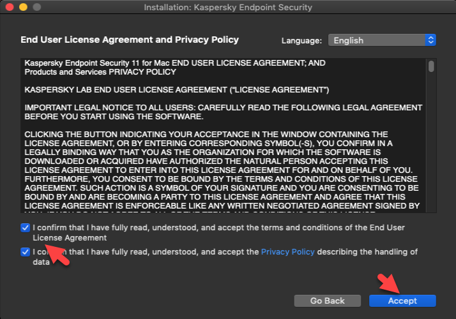Click the 'Language:' label
The height and width of the screenshot is (319, 456).
(301, 40)
